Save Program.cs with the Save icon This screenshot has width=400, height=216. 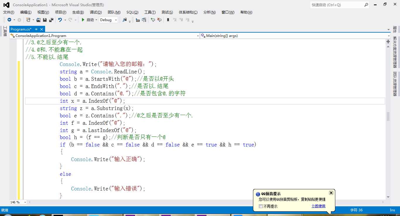(x=45, y=20)
